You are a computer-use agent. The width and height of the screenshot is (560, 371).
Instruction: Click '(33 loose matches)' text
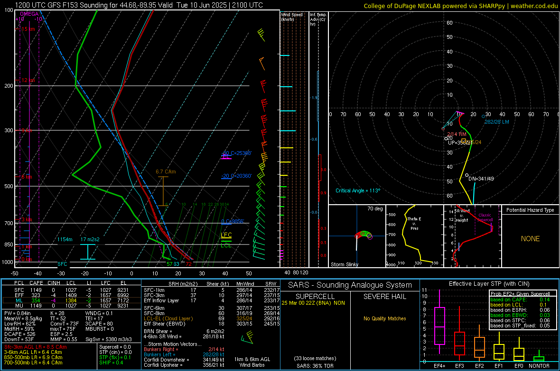coord(315,359)
